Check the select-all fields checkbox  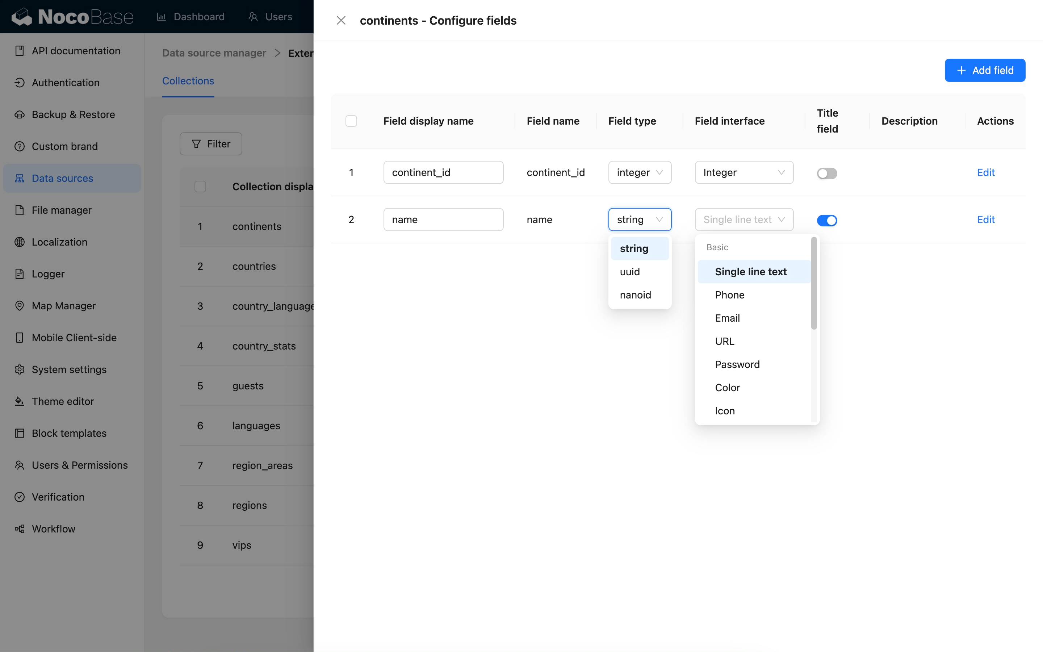click(x=351, y=121)
